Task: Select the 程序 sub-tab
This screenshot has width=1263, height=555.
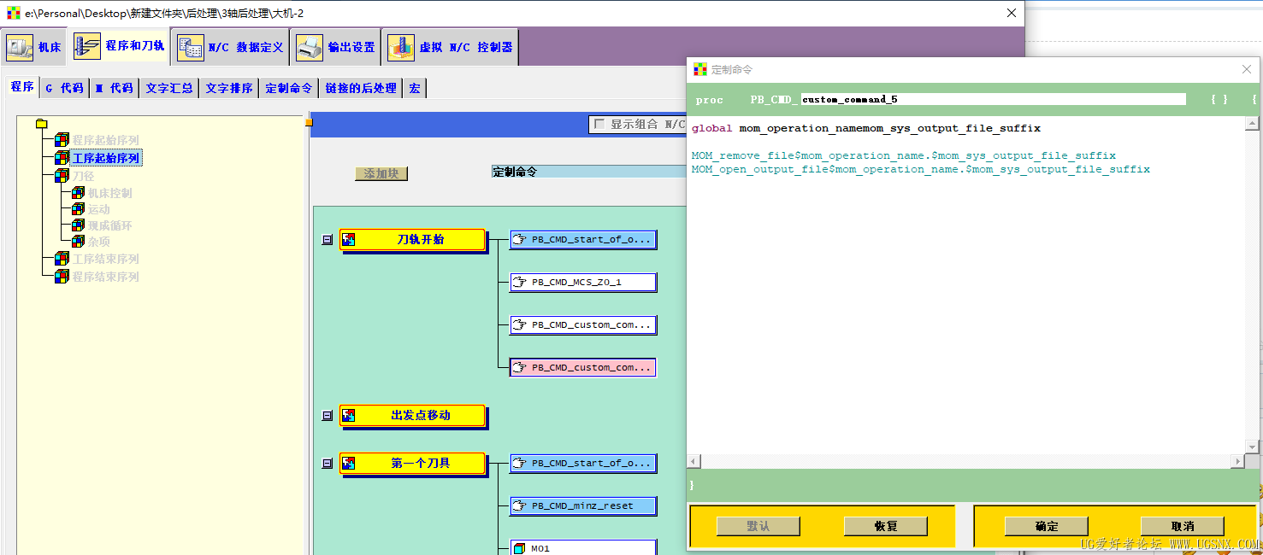Action: pyautogui.click(x=22, y=86)
